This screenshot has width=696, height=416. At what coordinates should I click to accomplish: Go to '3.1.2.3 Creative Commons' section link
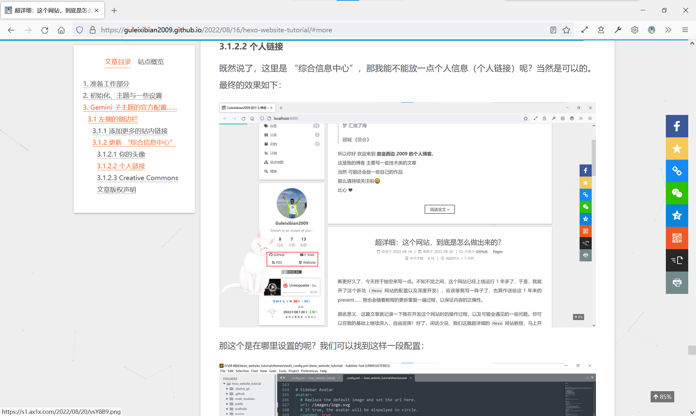click(137, 178)
